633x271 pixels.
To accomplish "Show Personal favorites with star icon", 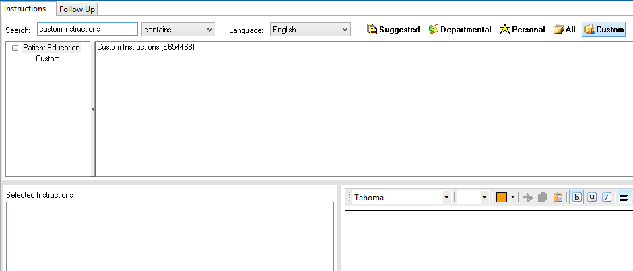I will pos(522,30).
